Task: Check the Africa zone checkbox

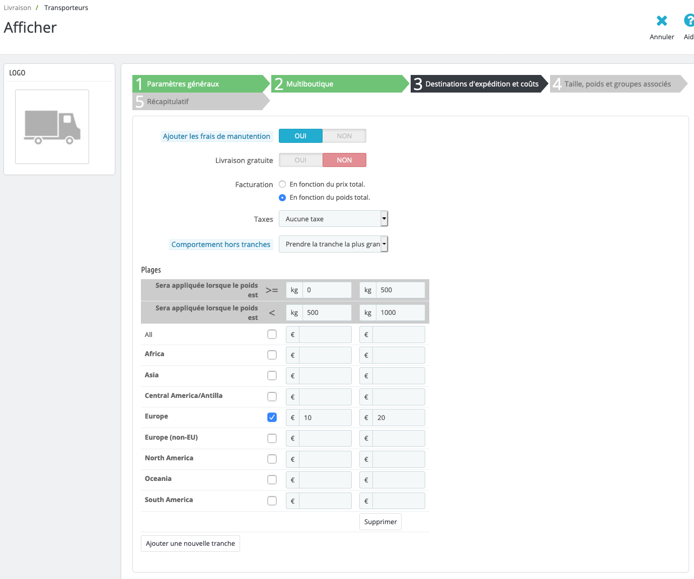Action: pyautogui.click(x=272, y=355)
